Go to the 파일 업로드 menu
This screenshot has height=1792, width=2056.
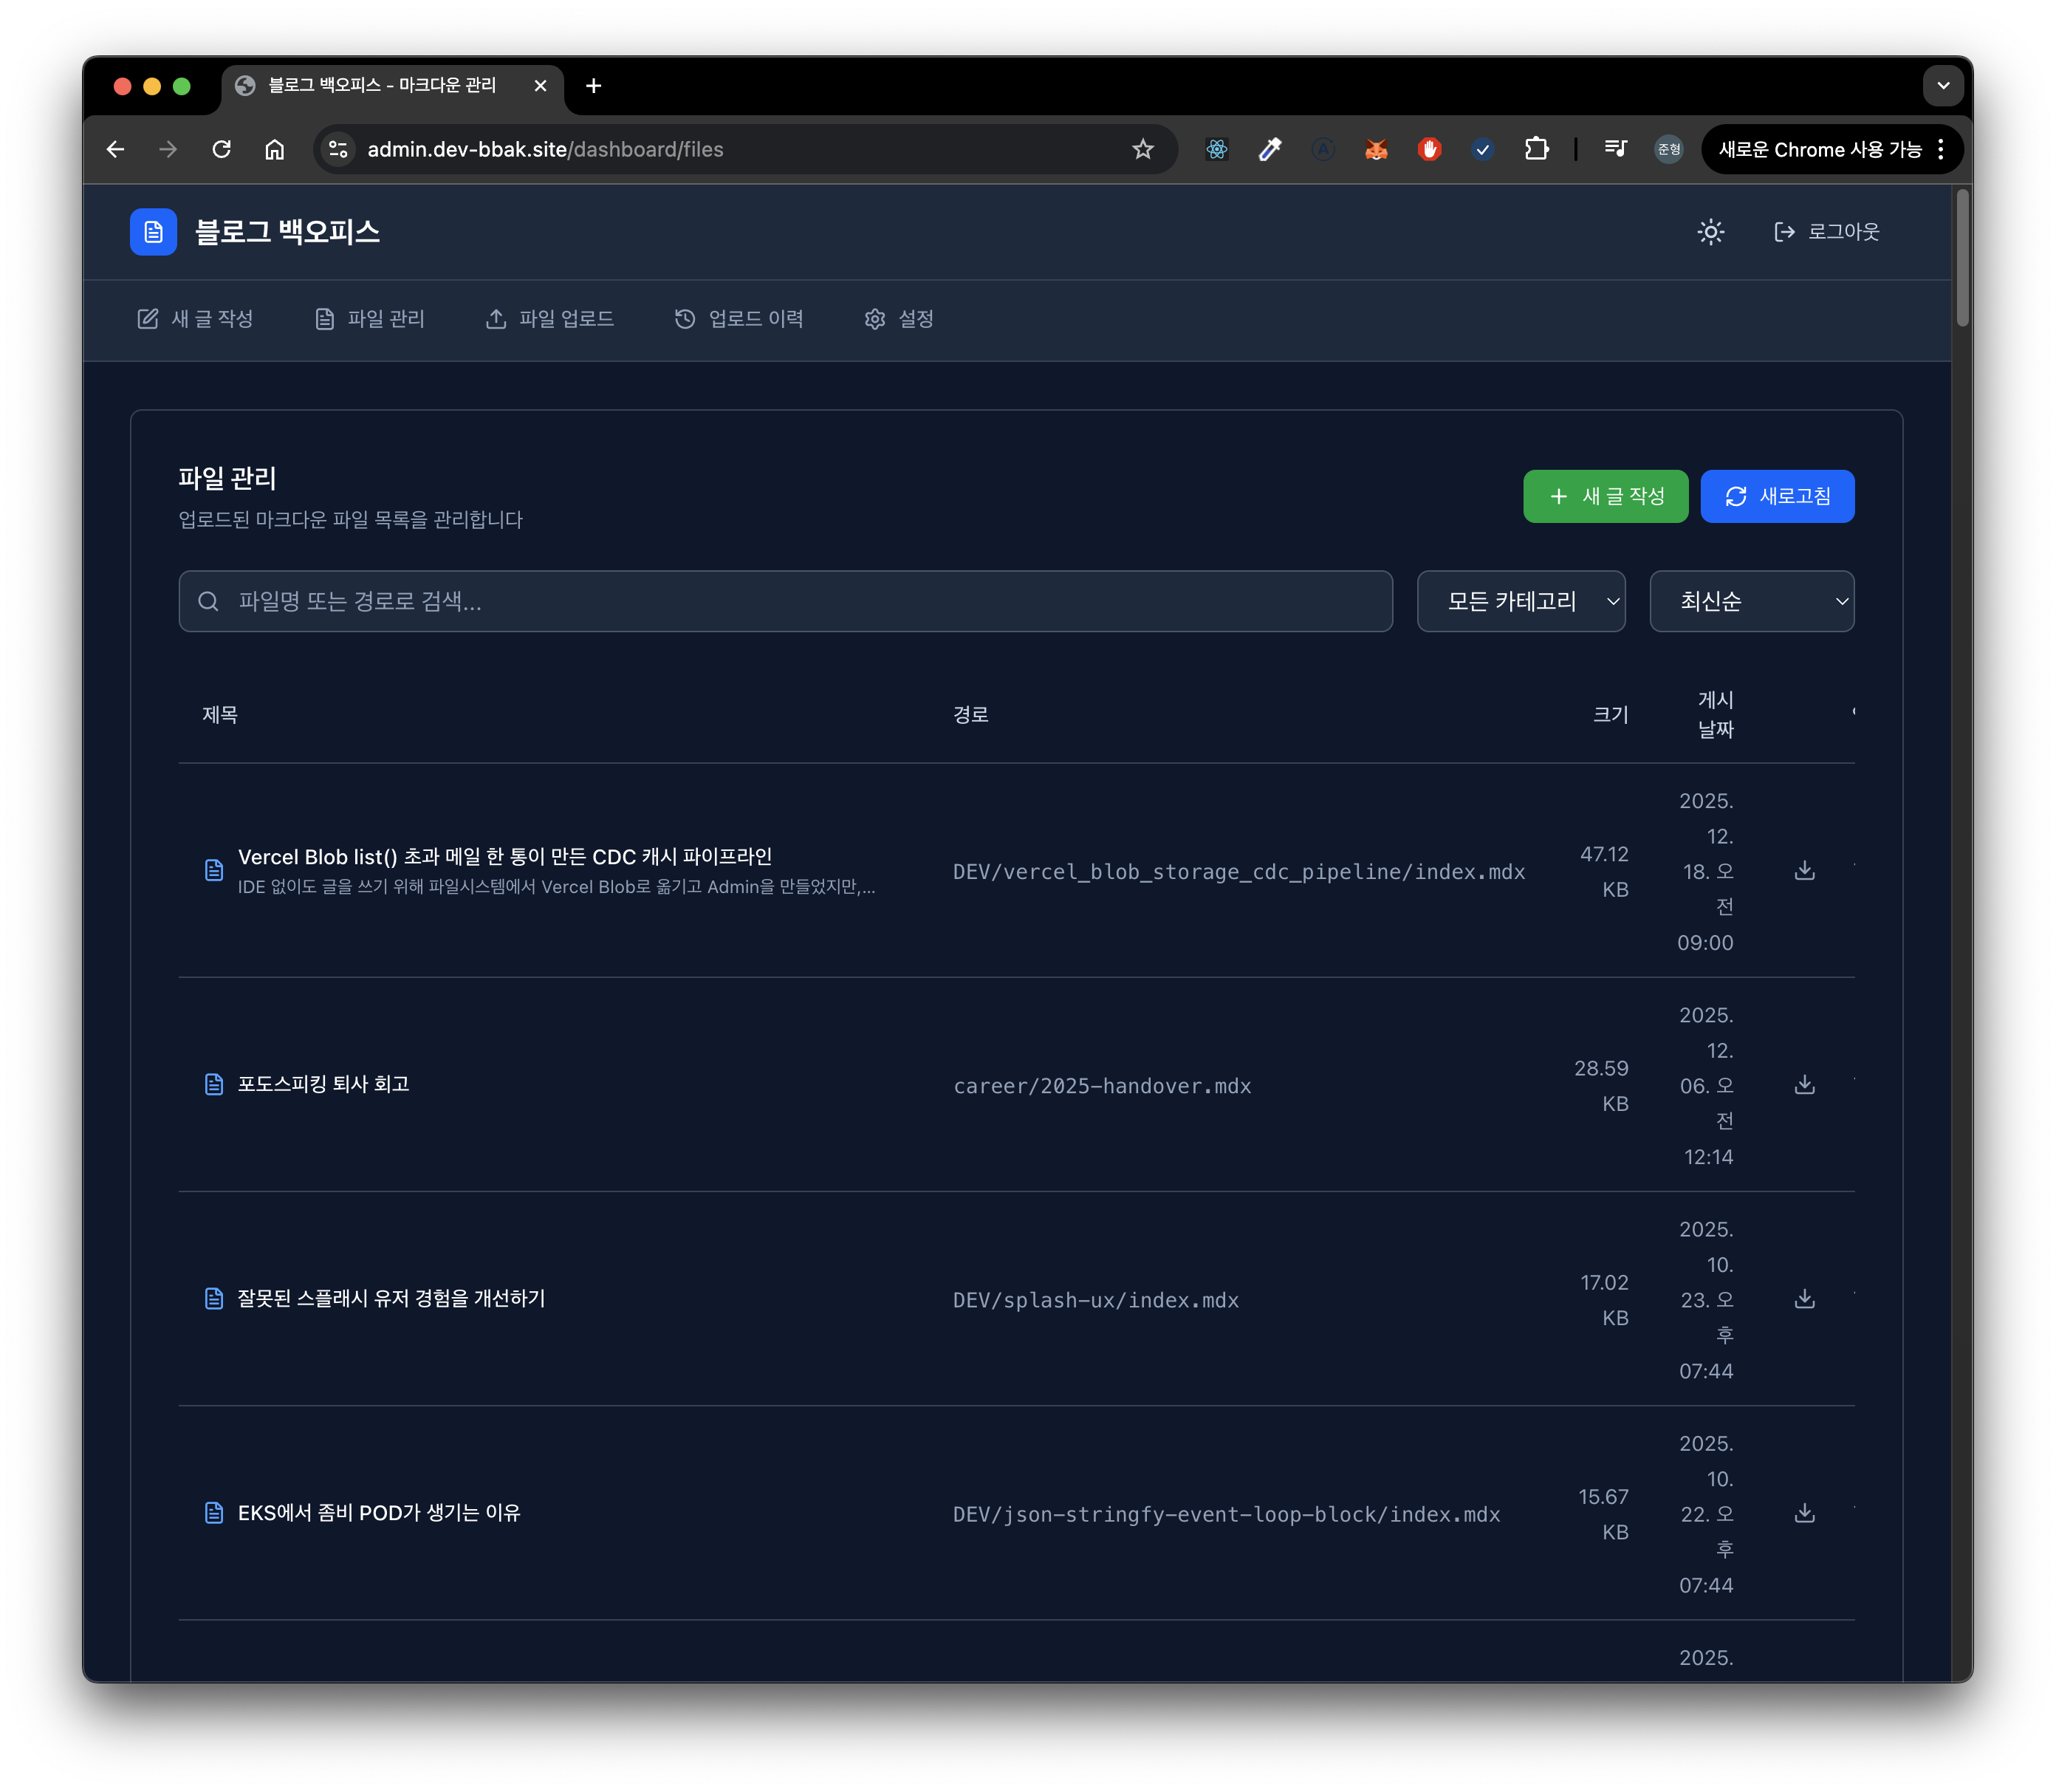tap(549, 319)
